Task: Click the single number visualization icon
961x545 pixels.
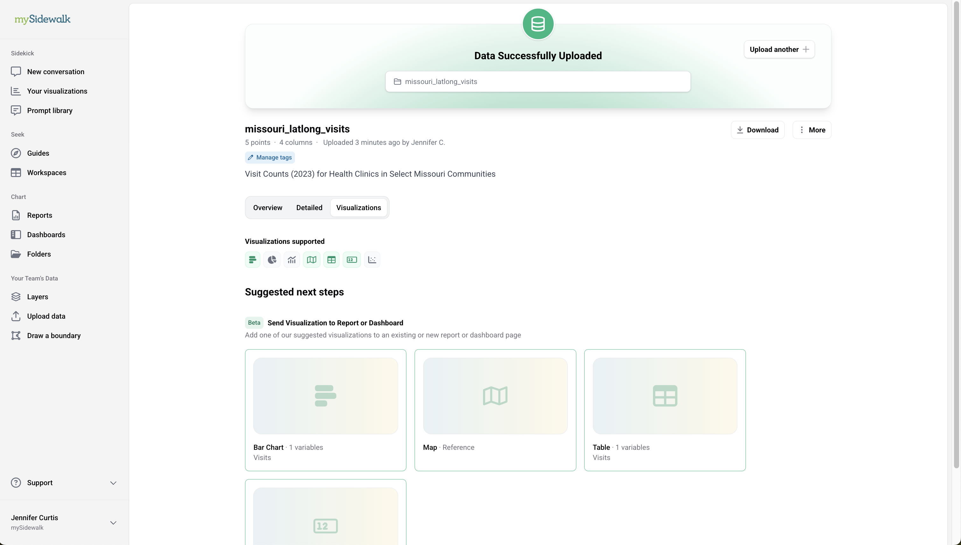Action: 352,260
